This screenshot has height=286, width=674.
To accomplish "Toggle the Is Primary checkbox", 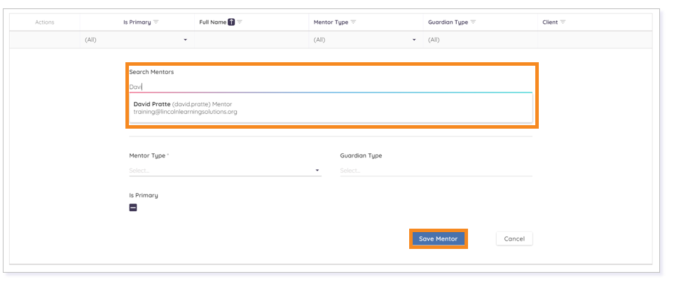I will coord(133,208).
